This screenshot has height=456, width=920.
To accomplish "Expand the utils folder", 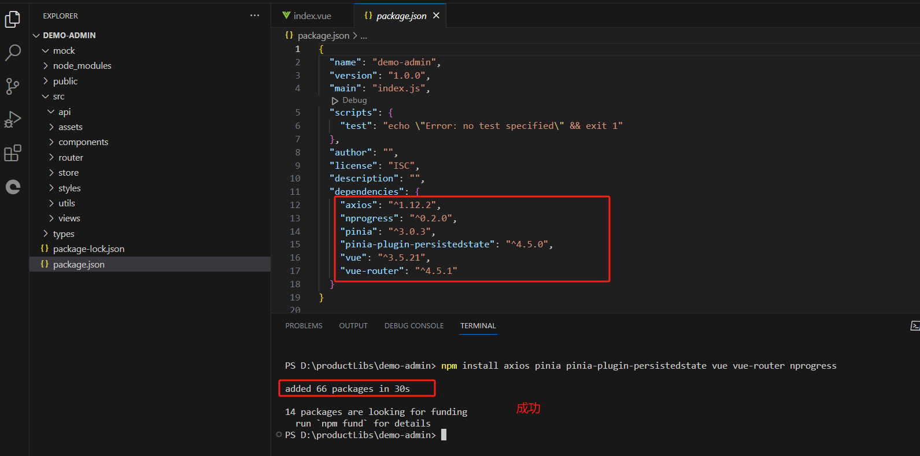I will click(51, 203).
